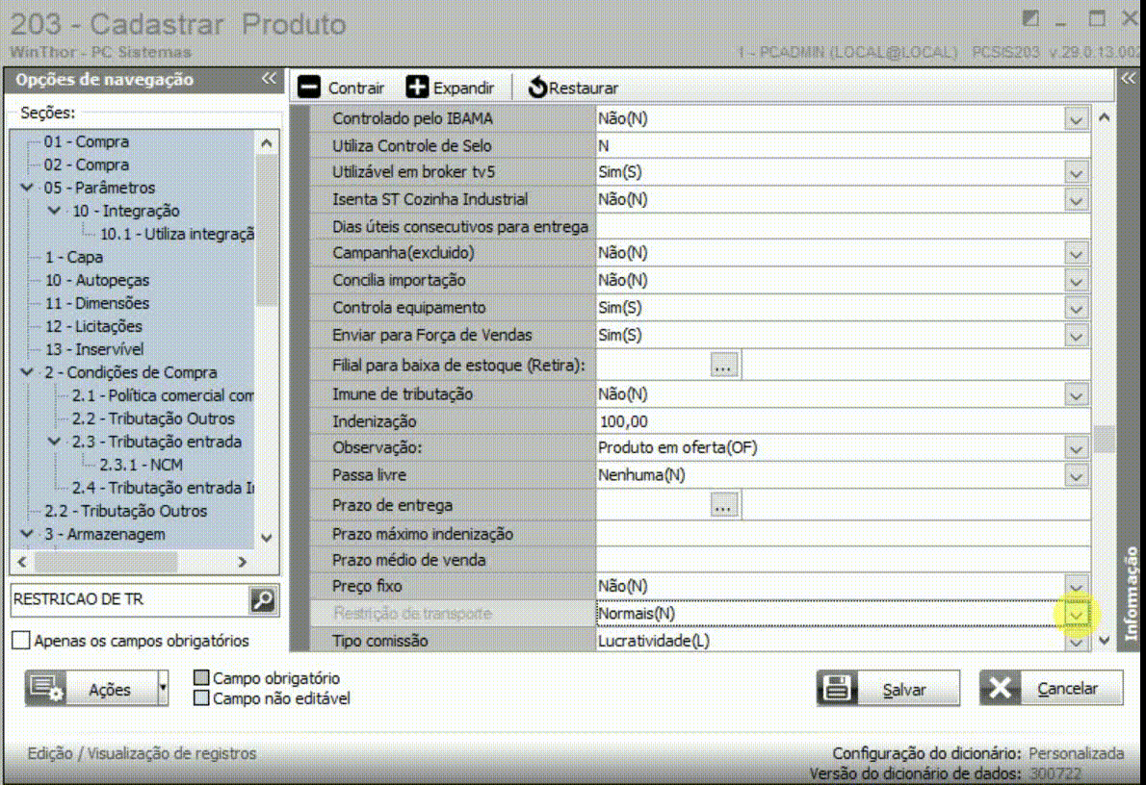The height and width of the screenshot is (785, 1146).
Task: Select 10 - Autopeças section
Action: 97,280
